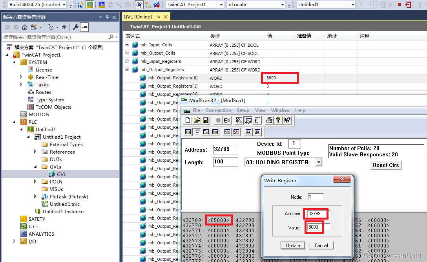Select hexadecimal 0x display format icon
This screenshot has width=427, height=262.
click(x=215, y=132)
